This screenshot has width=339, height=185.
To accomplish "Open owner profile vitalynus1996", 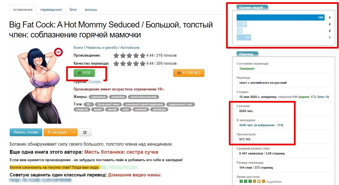I will click(287, 97).
